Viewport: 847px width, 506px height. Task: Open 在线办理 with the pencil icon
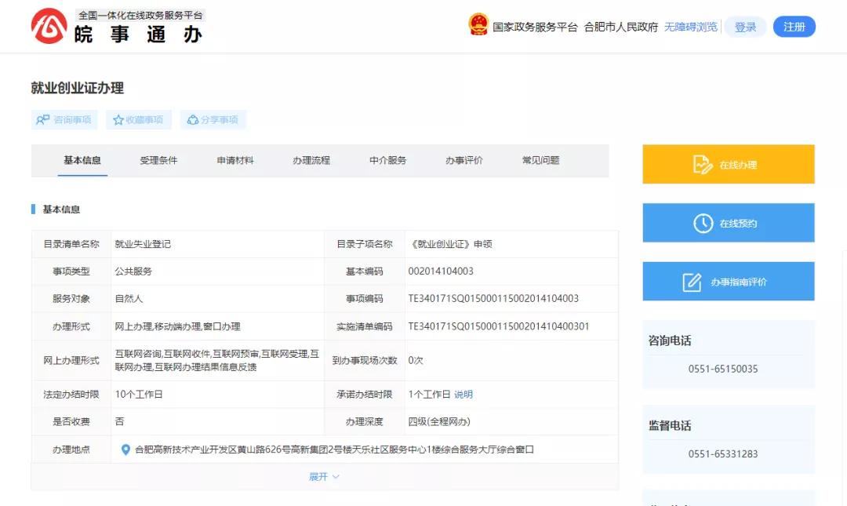(702, 163)
